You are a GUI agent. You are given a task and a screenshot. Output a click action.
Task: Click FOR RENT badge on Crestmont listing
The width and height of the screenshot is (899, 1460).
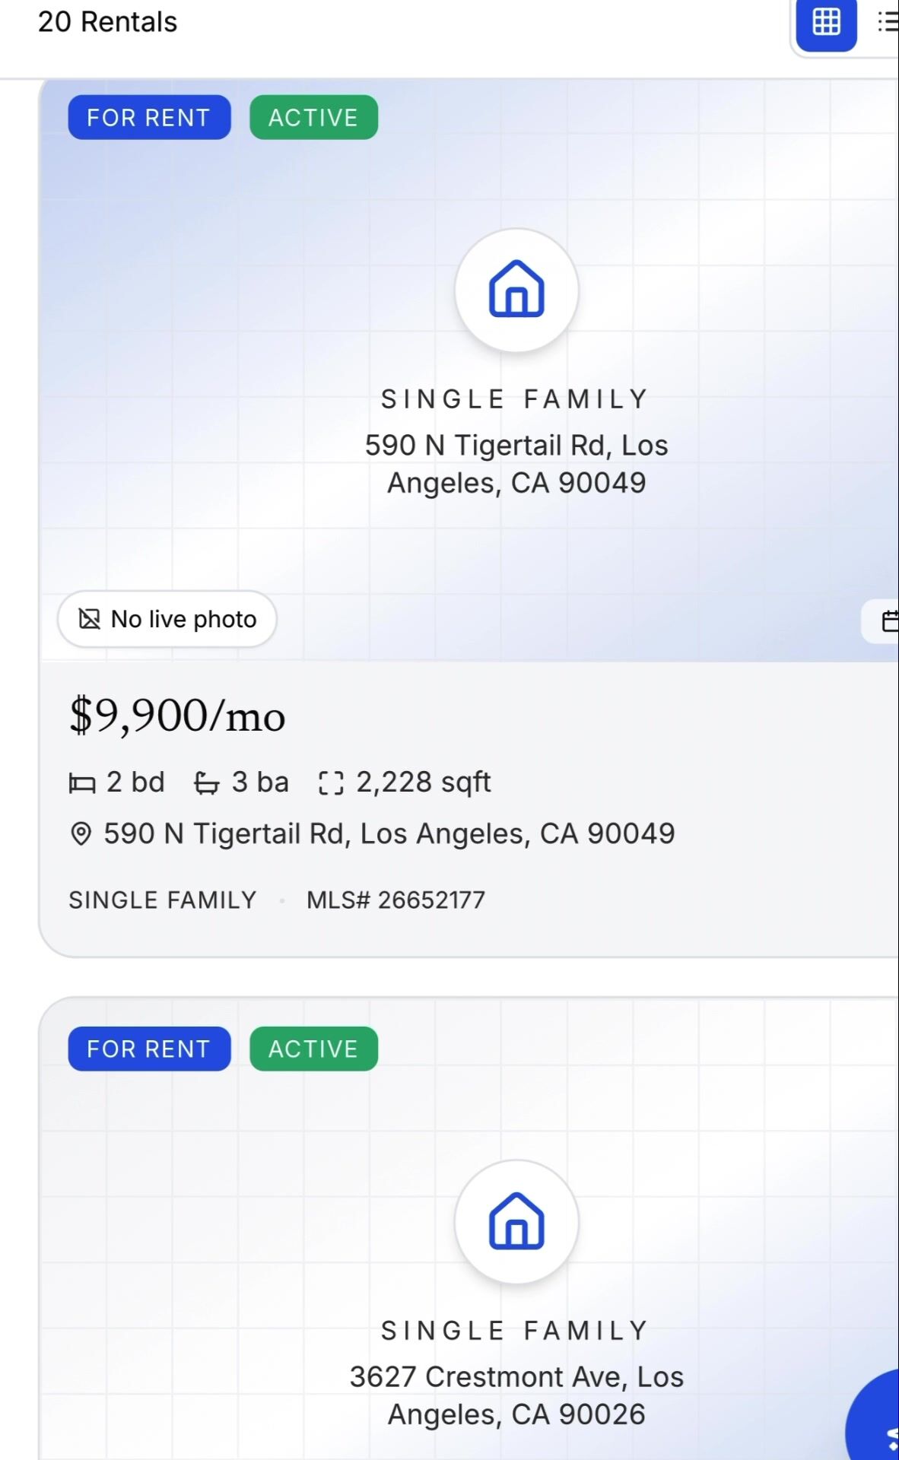tap(149, 1049)
